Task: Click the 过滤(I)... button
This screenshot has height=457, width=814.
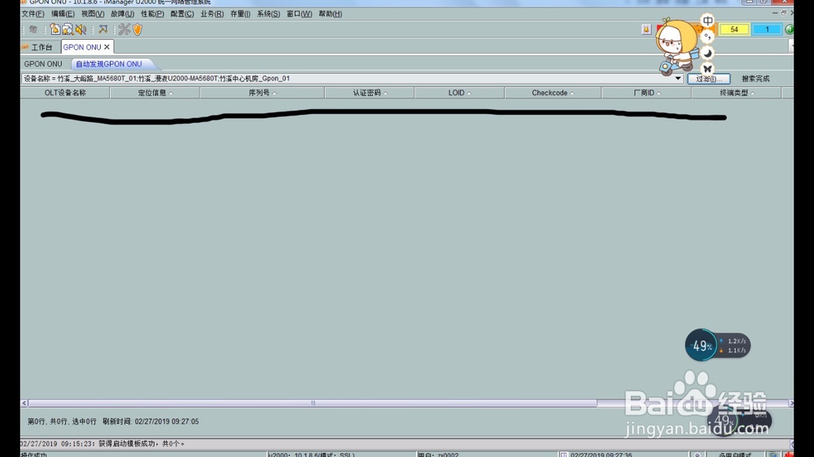Action: pyautogui.click(x=709, y=79)
